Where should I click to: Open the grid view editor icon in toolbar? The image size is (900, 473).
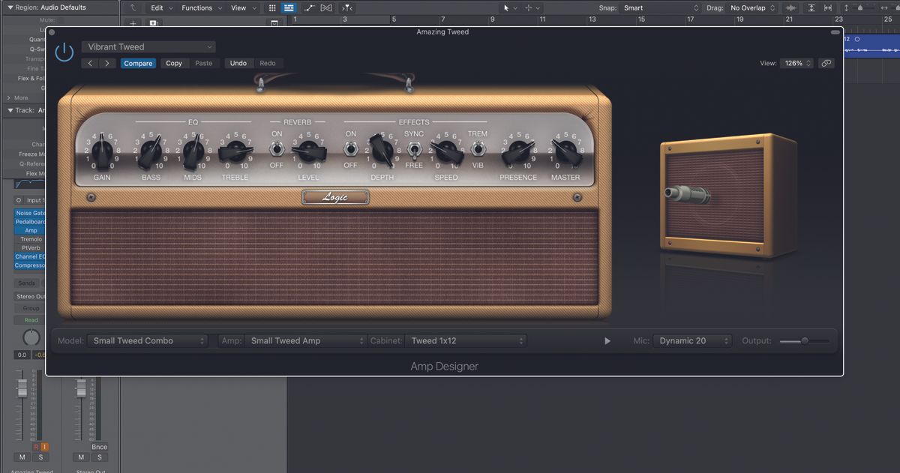(x=272, y=7)
